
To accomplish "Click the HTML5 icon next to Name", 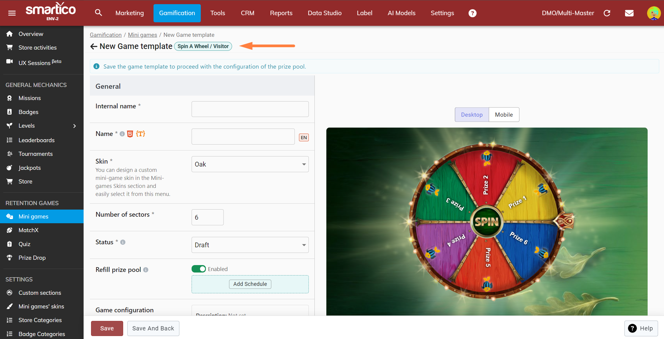I will click(130, 134).
